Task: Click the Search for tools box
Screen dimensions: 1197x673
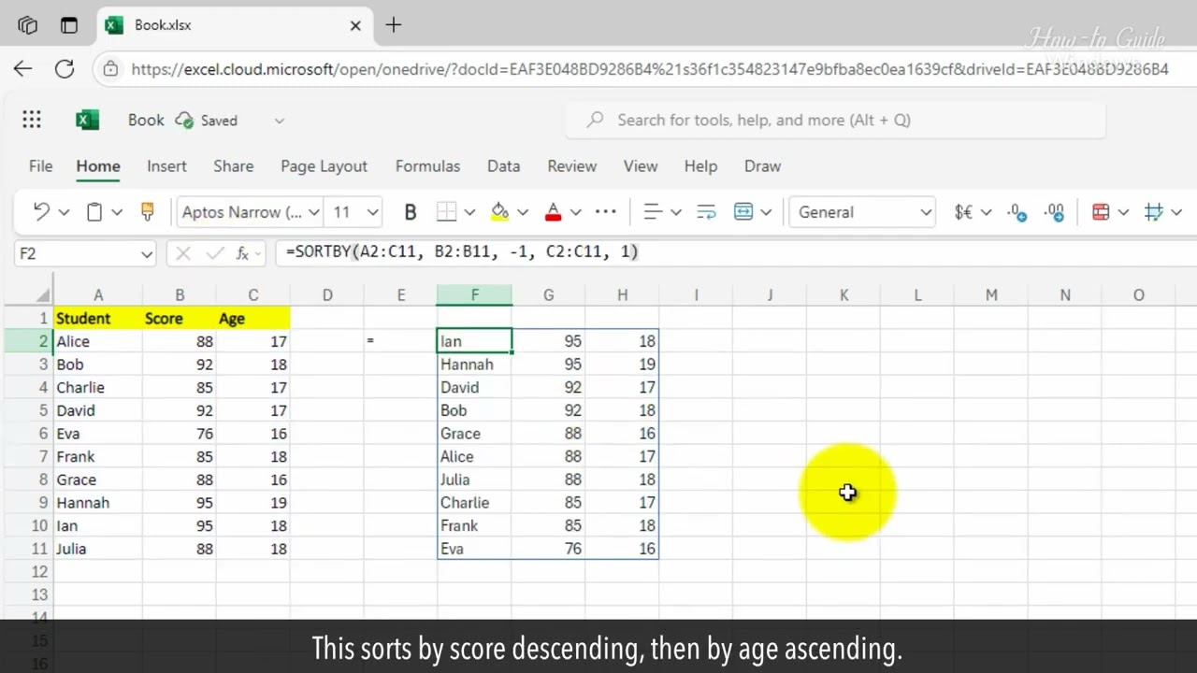Action: point(835,120)
